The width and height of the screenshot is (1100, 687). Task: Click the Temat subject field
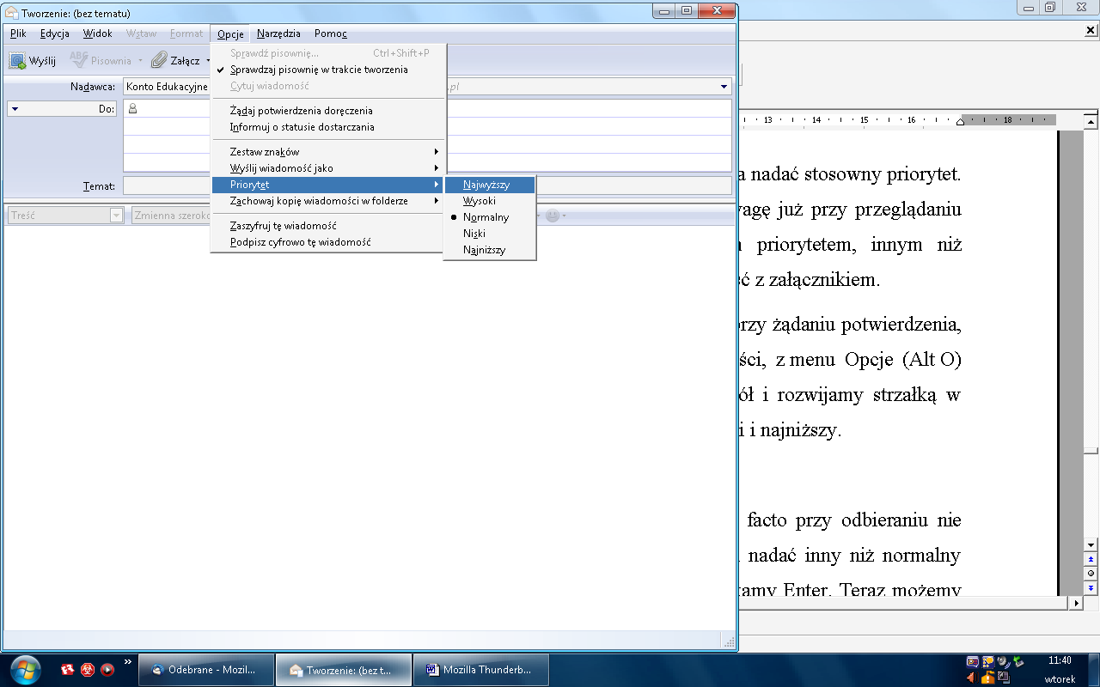click(x=428, y=185)
